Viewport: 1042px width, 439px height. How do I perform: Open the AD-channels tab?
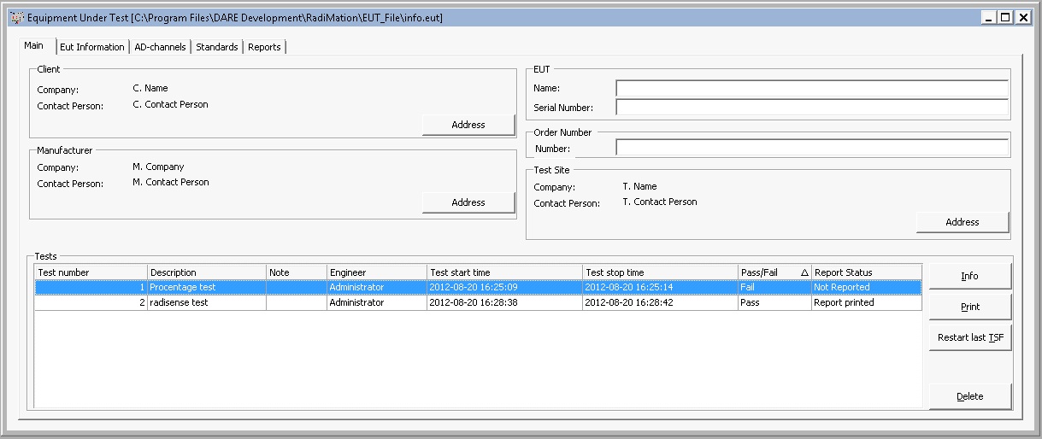(160, 47)
